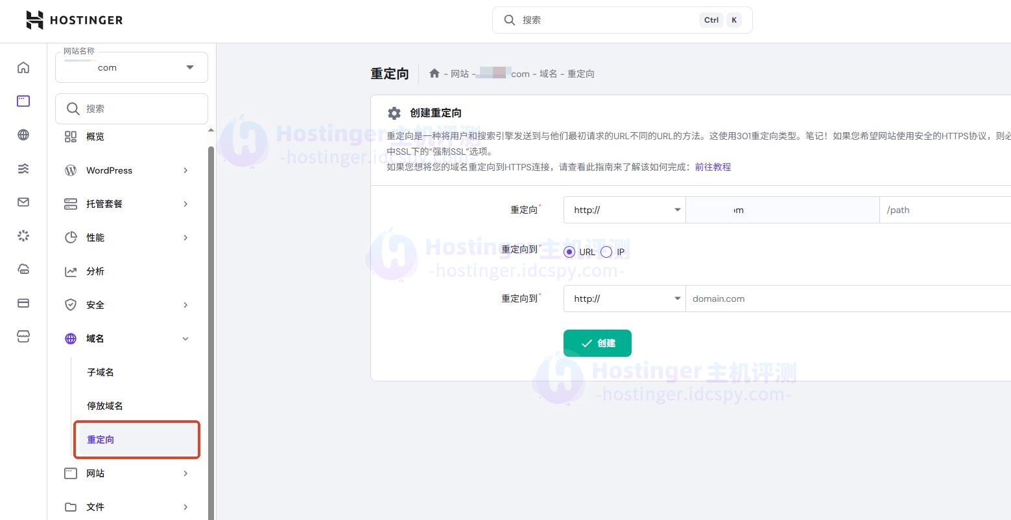Open the globe domains icon in left rail
The width and height of the screenshot is (1011, 520).
point(23,135)
